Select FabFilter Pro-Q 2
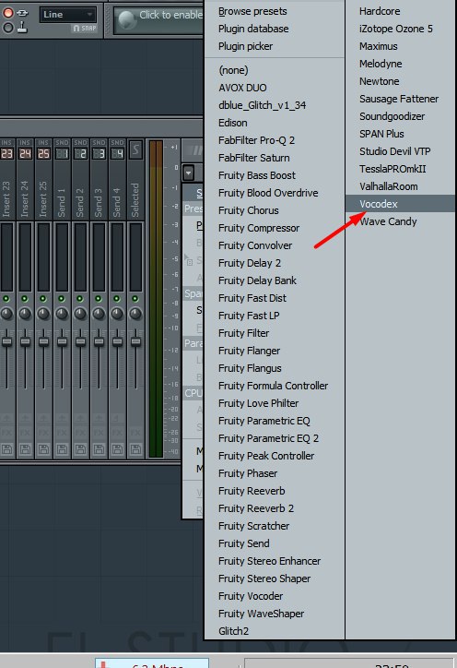457x668 pixels. pos(274,140)
